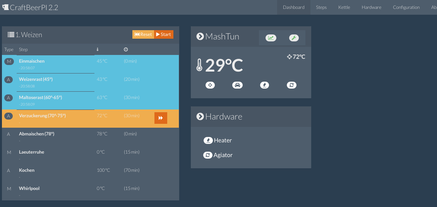Click the clock column header icon
This screenshot has height=207, width=437.
tap(126, 50)
